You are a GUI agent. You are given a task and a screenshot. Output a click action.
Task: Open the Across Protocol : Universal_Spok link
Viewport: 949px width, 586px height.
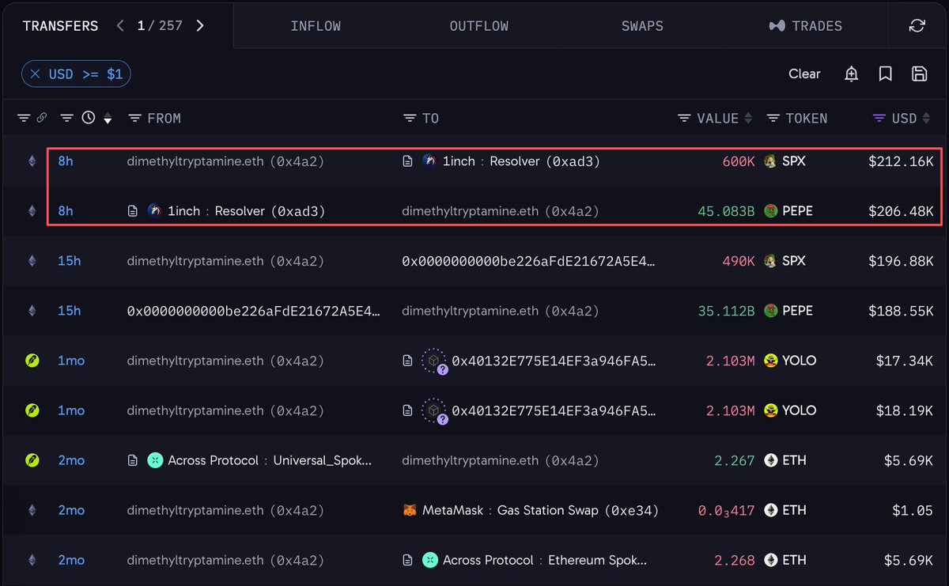(270, 460)
